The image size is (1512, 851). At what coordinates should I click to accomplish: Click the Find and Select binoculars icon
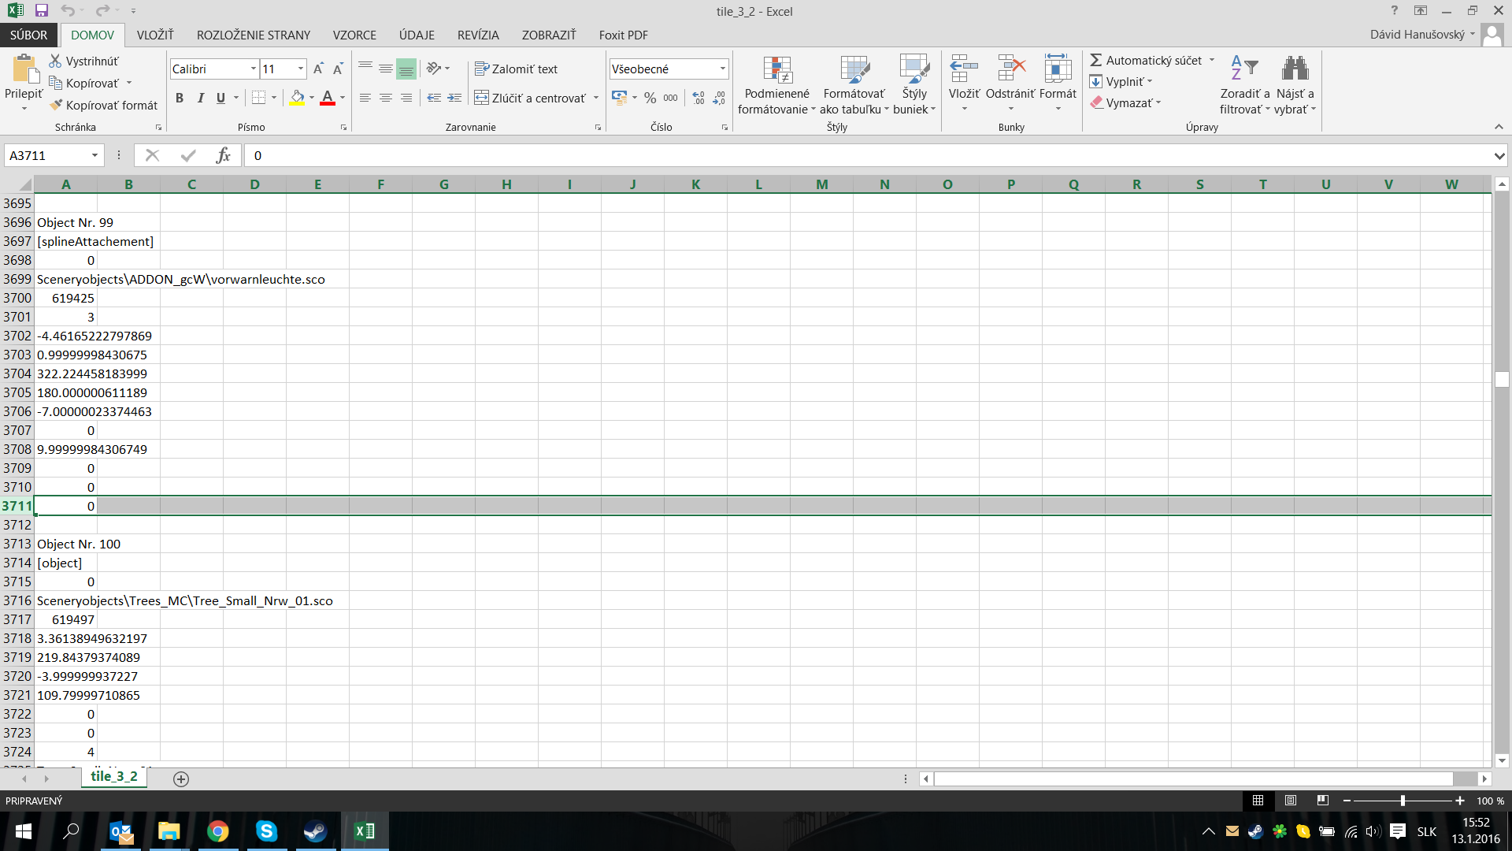pyautogui.click(x=1294, y=69)
